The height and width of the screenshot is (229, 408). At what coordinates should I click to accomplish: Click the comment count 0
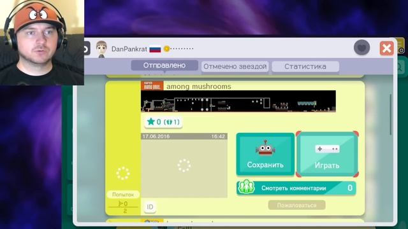point(350,188)
